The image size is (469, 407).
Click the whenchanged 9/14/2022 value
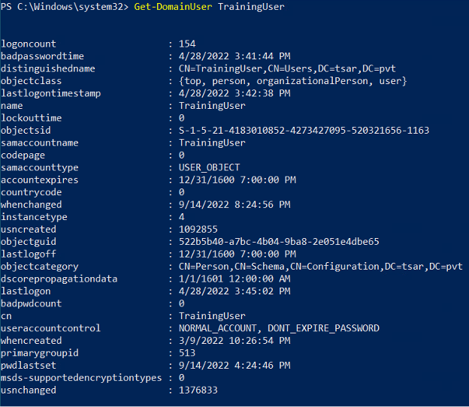234,205
